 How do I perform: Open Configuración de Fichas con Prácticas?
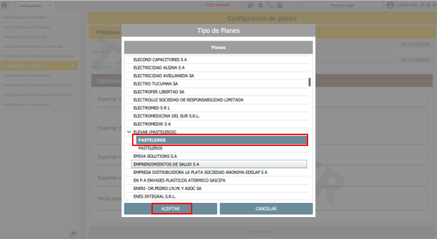38,47
